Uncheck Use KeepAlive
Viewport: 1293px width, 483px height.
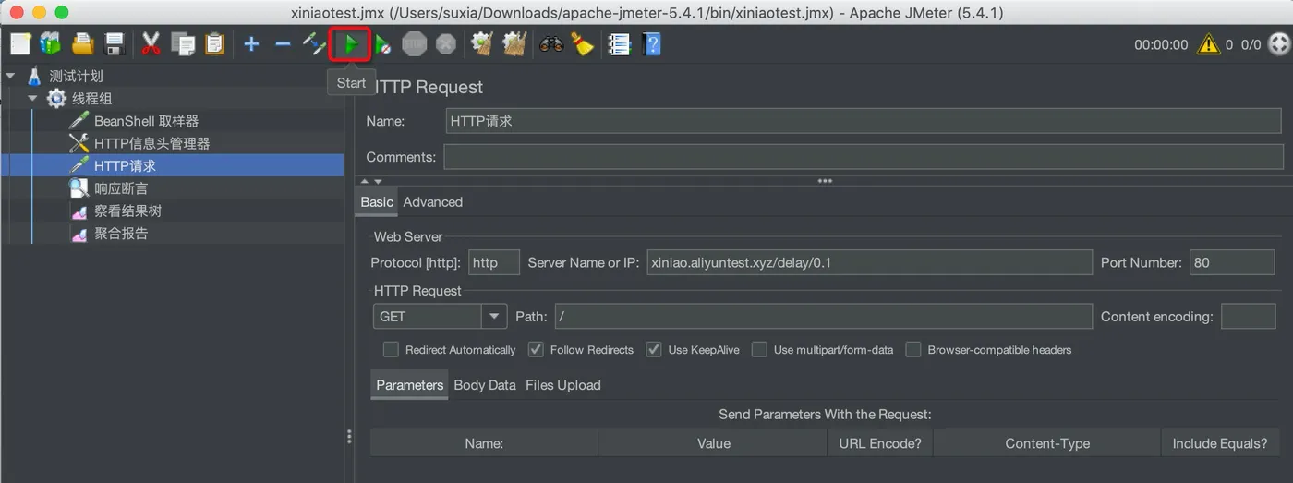click(x=654, y=349)
